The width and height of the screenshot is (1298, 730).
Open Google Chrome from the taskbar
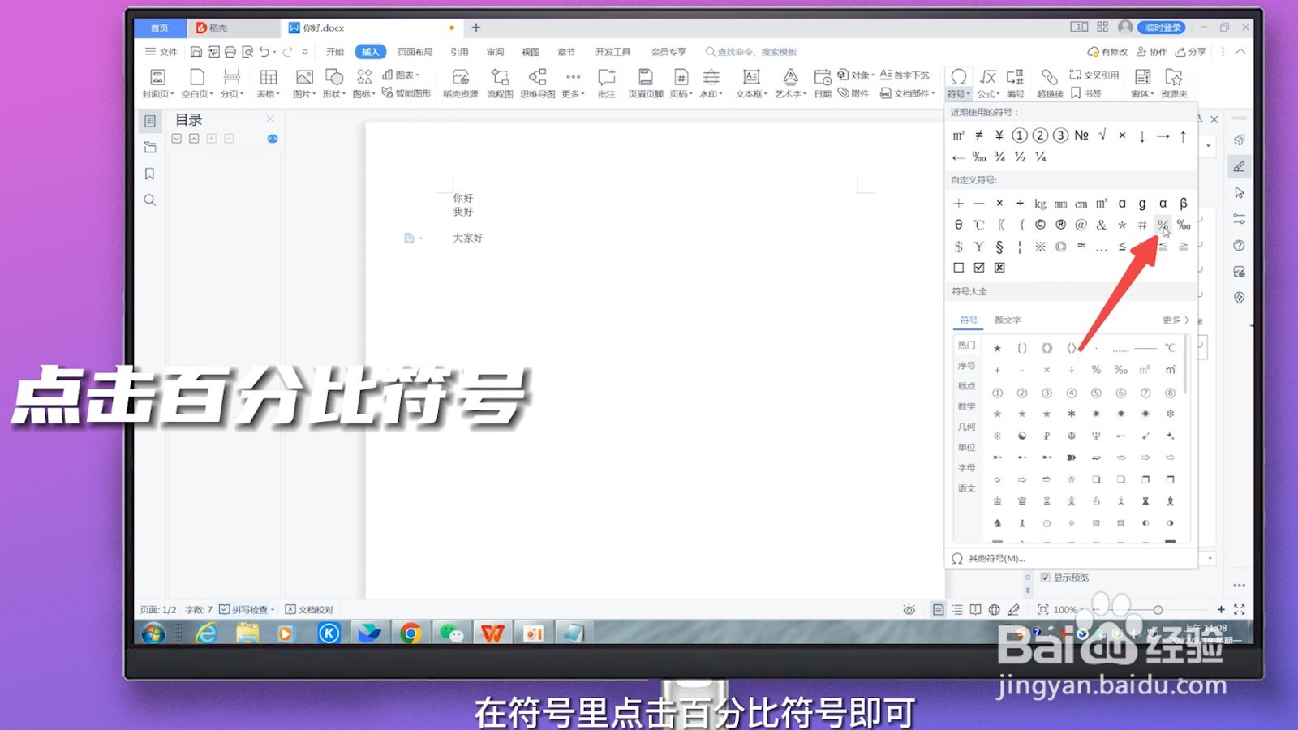pyautogui.click(x=410, y=633)
